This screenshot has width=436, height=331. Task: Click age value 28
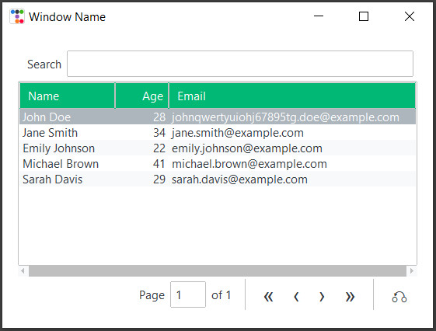click(x=159, y=117)
